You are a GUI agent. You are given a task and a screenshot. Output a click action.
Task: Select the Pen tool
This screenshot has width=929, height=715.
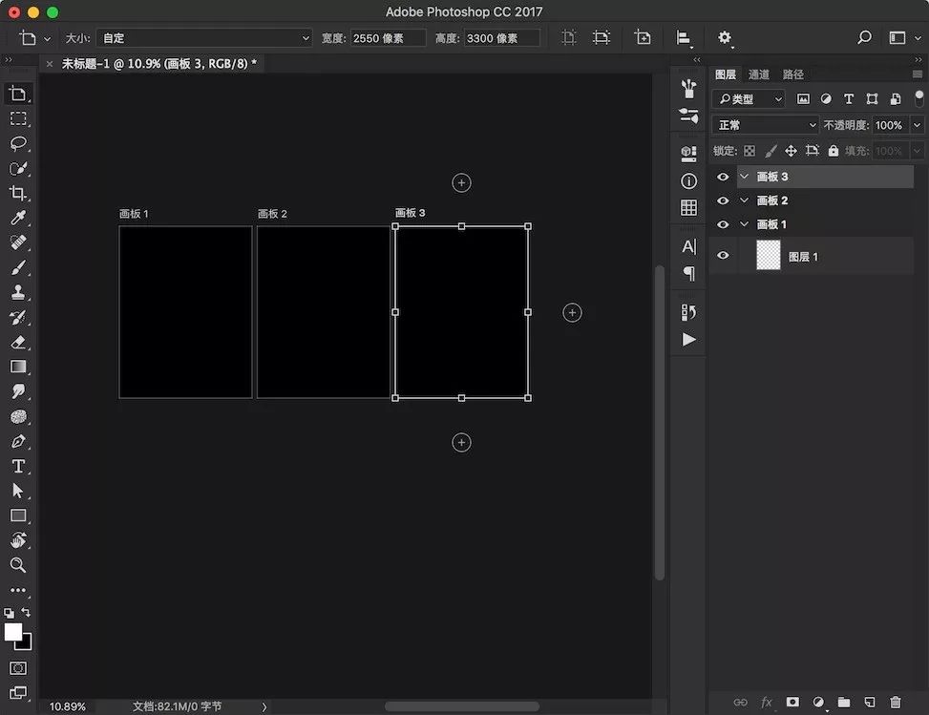pyautogui.click(x=18, y=441)
